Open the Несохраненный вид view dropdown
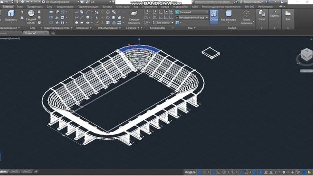 pos(192,18)
